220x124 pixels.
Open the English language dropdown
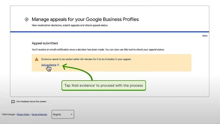63,114
